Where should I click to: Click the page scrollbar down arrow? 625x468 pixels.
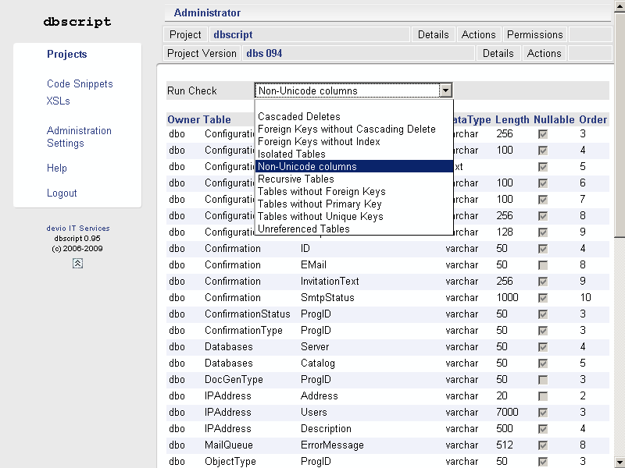[x=620, y=461]
